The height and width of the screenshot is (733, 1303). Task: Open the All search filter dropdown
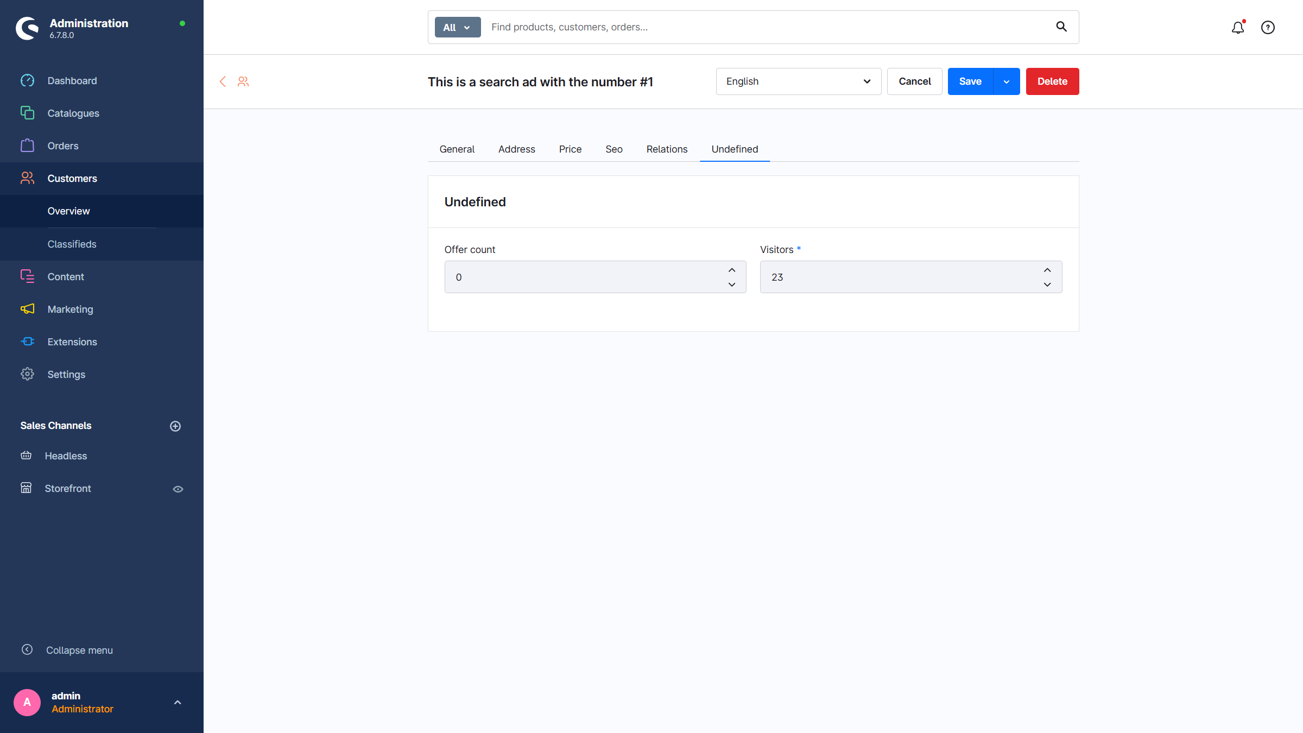[x=457, y=27]
